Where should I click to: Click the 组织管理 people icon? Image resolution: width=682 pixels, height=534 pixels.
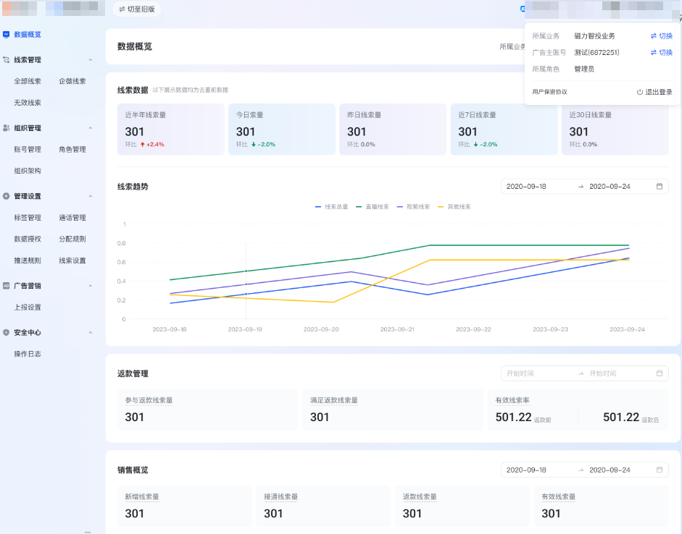[x=7, y=128]
